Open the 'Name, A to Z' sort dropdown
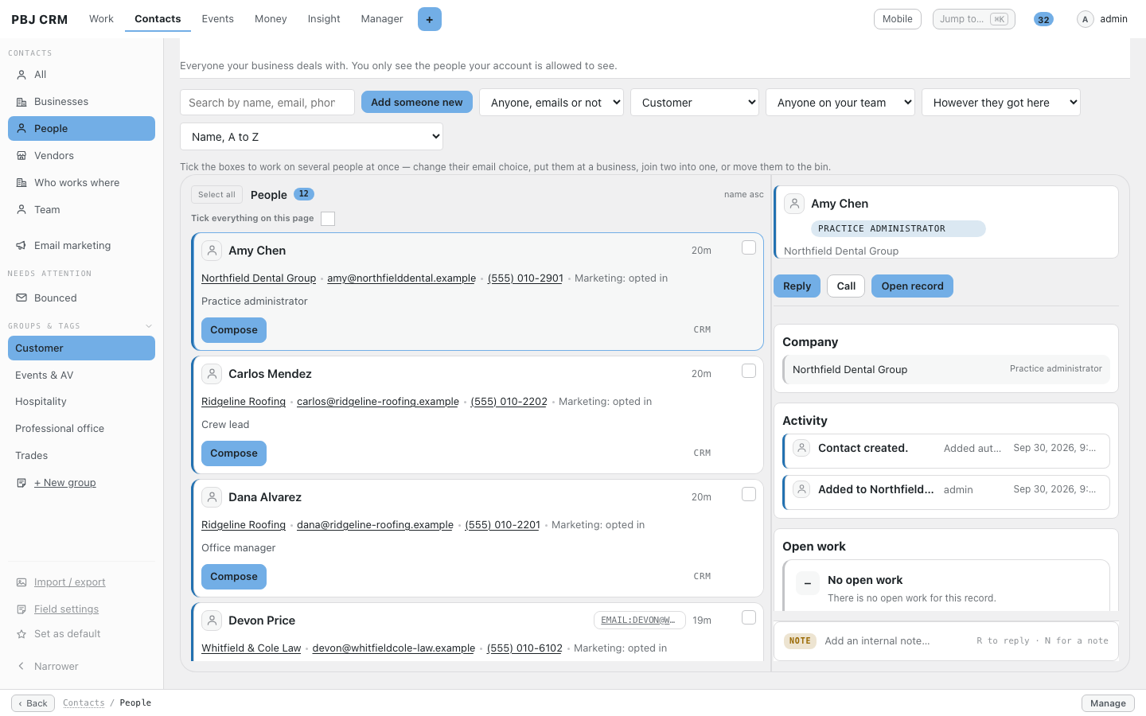The width and height of the screenshot is (1146, 716). click(x=311, y=137)
